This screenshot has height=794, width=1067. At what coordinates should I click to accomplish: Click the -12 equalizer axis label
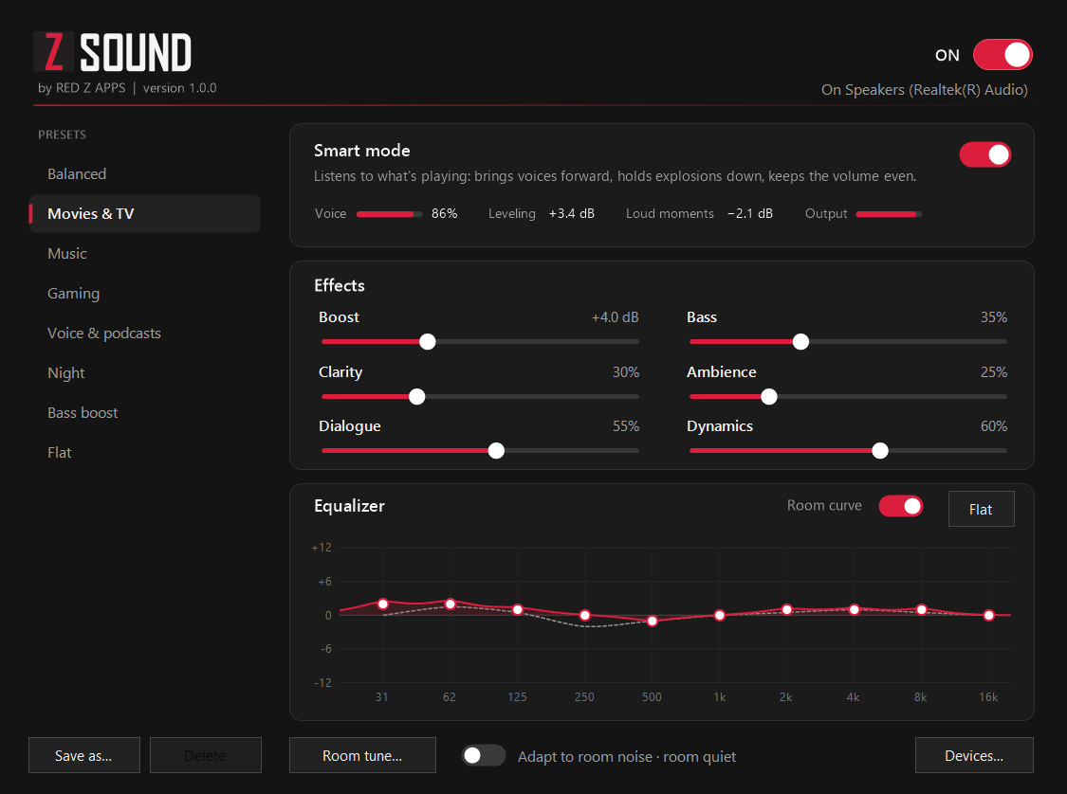point(323,682)
